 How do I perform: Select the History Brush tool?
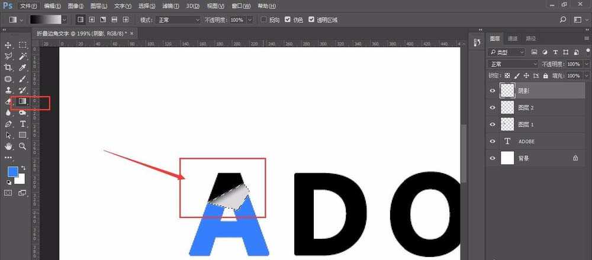[x=22, y=90]
